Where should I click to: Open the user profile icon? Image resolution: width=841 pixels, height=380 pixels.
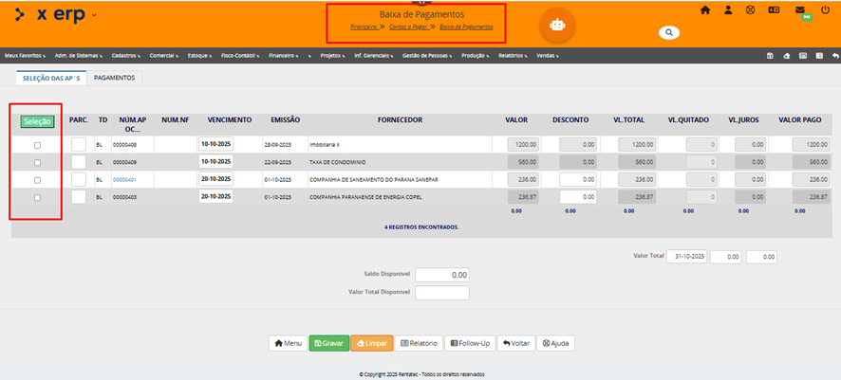tap(728, 9)
